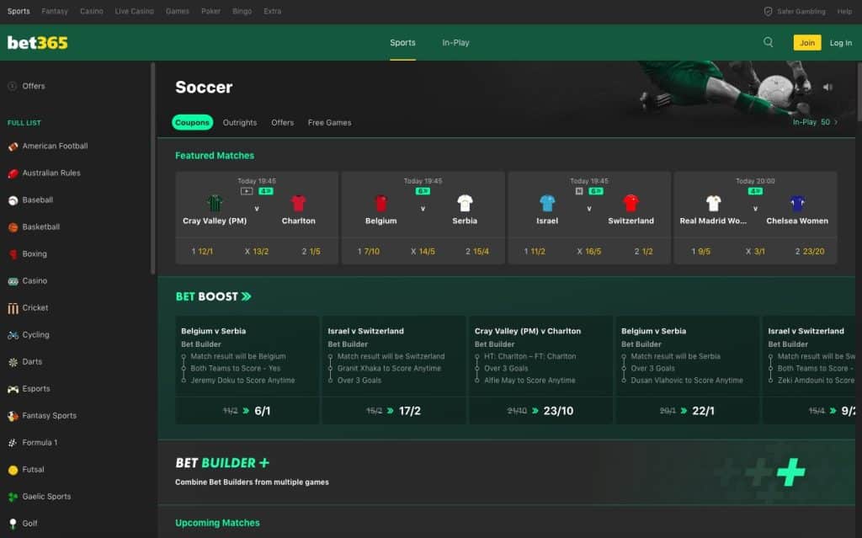Mute sound using the speaker icon
Image resolution: width=862 pixels, height=538 pixels.
pos(827,87)
